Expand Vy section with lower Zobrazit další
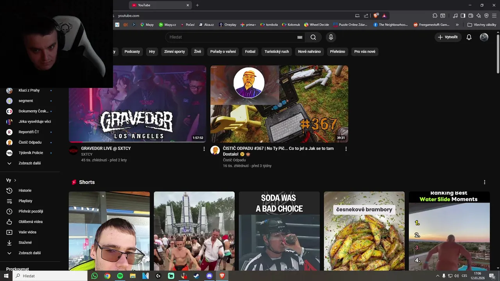Viewport: 500px width, 281px height. click(30, 253)
